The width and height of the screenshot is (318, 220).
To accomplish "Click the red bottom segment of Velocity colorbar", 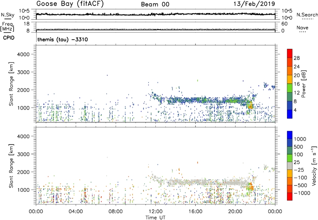I will coord(290,197).
